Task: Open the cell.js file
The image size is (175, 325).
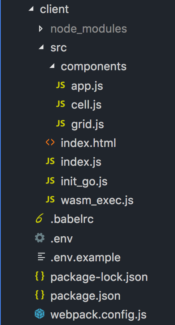Action: 86,105
